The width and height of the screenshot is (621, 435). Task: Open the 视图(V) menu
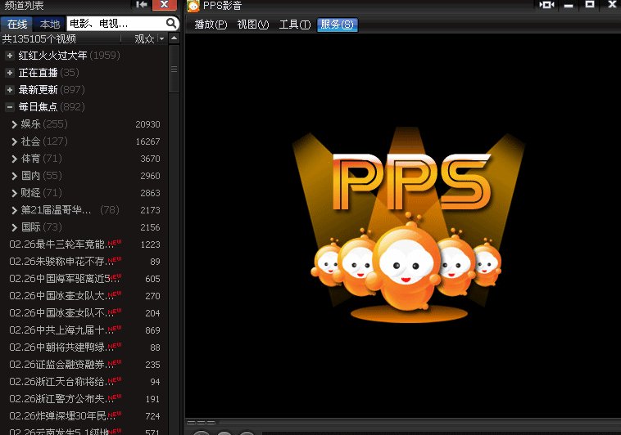pyautogui.click(x=252, y=25)
